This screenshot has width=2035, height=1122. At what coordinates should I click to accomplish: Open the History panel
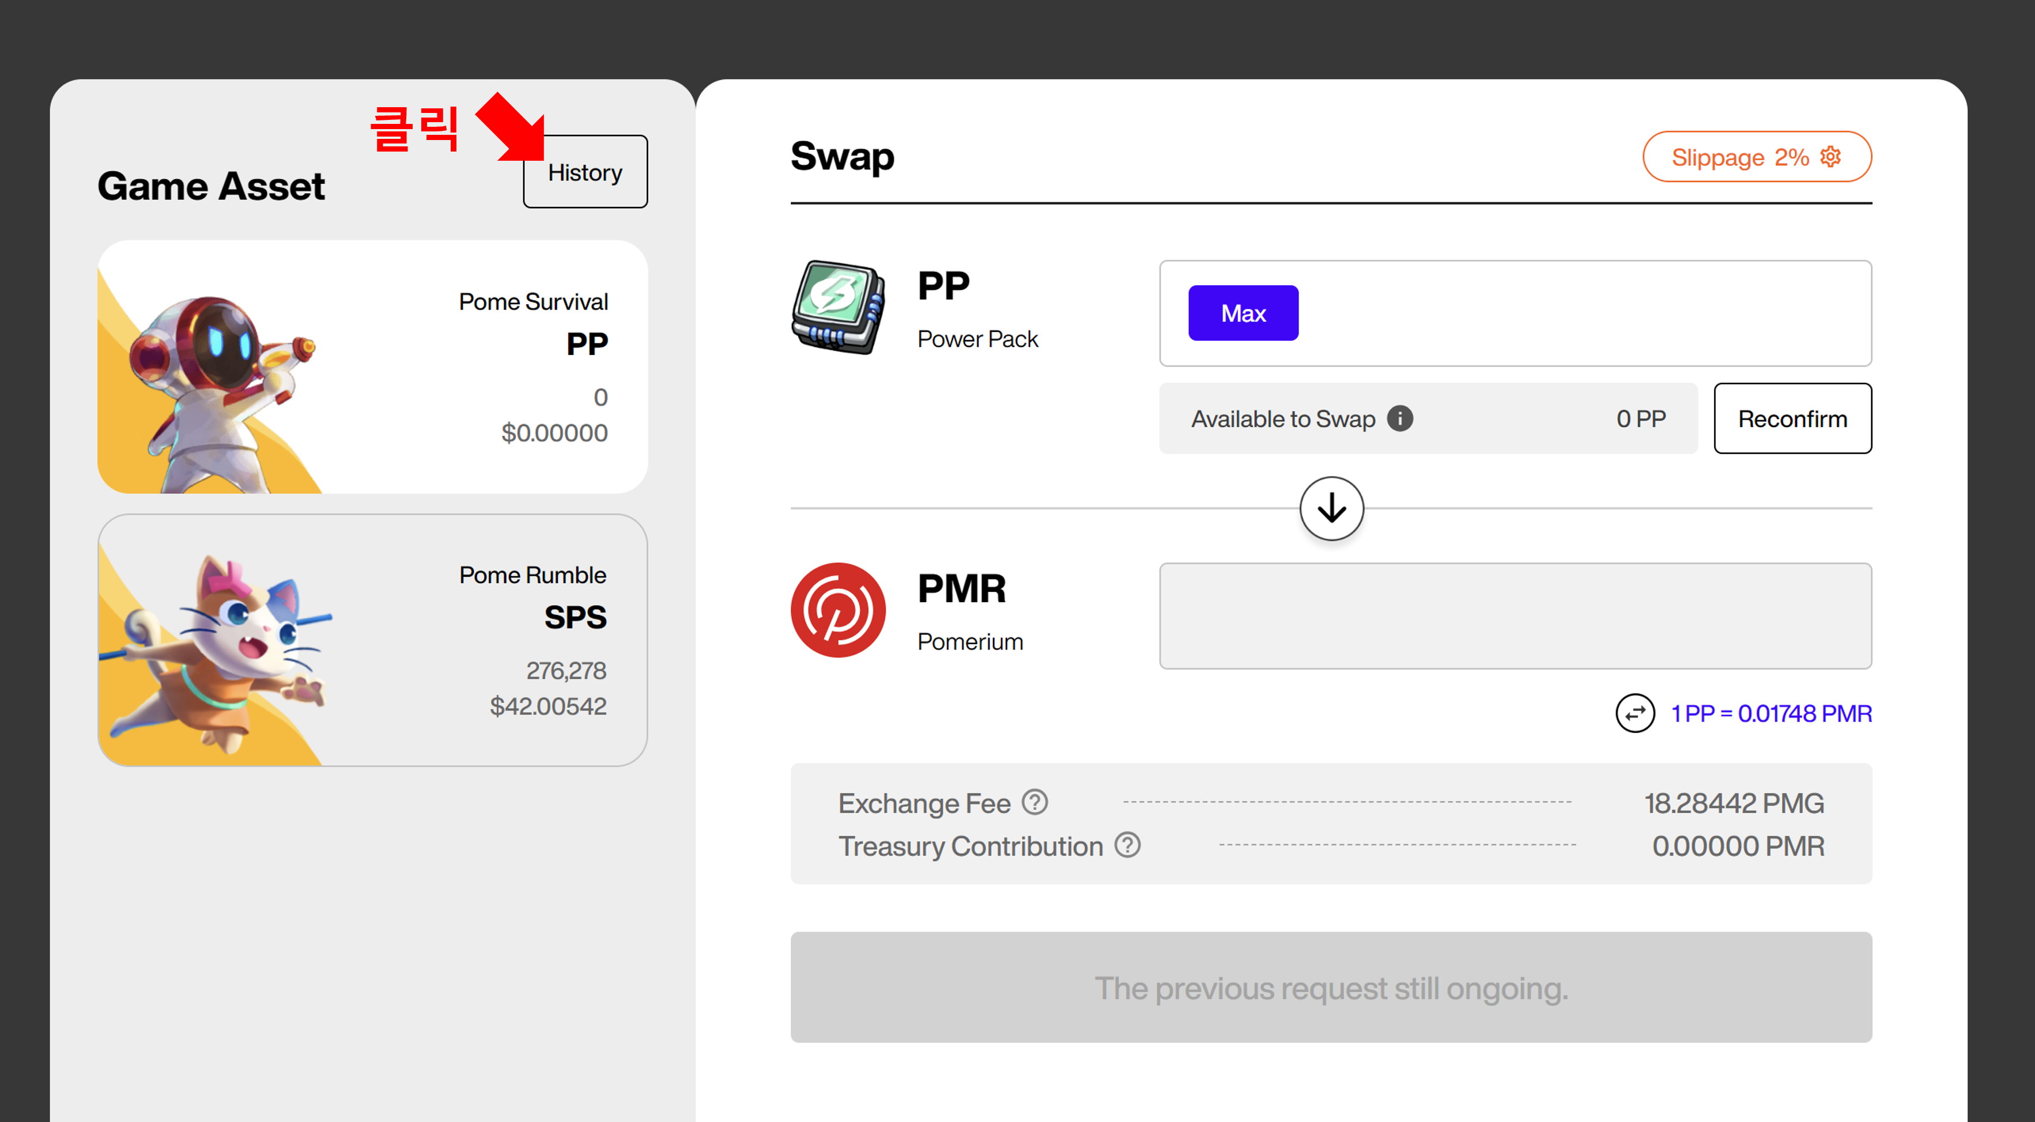click(584, 172)
